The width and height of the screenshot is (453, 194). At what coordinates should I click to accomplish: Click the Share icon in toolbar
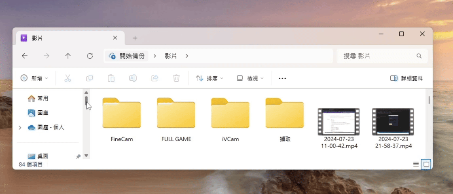click(x=155, y=78)
